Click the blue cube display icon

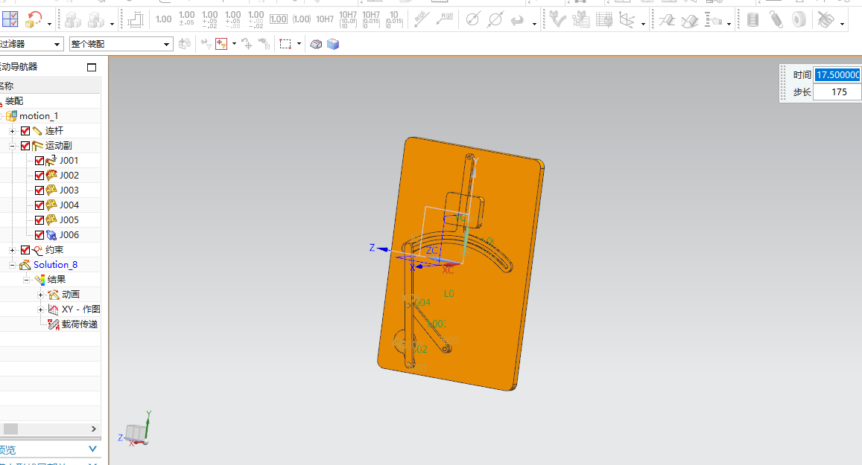(x=333, y=45)
